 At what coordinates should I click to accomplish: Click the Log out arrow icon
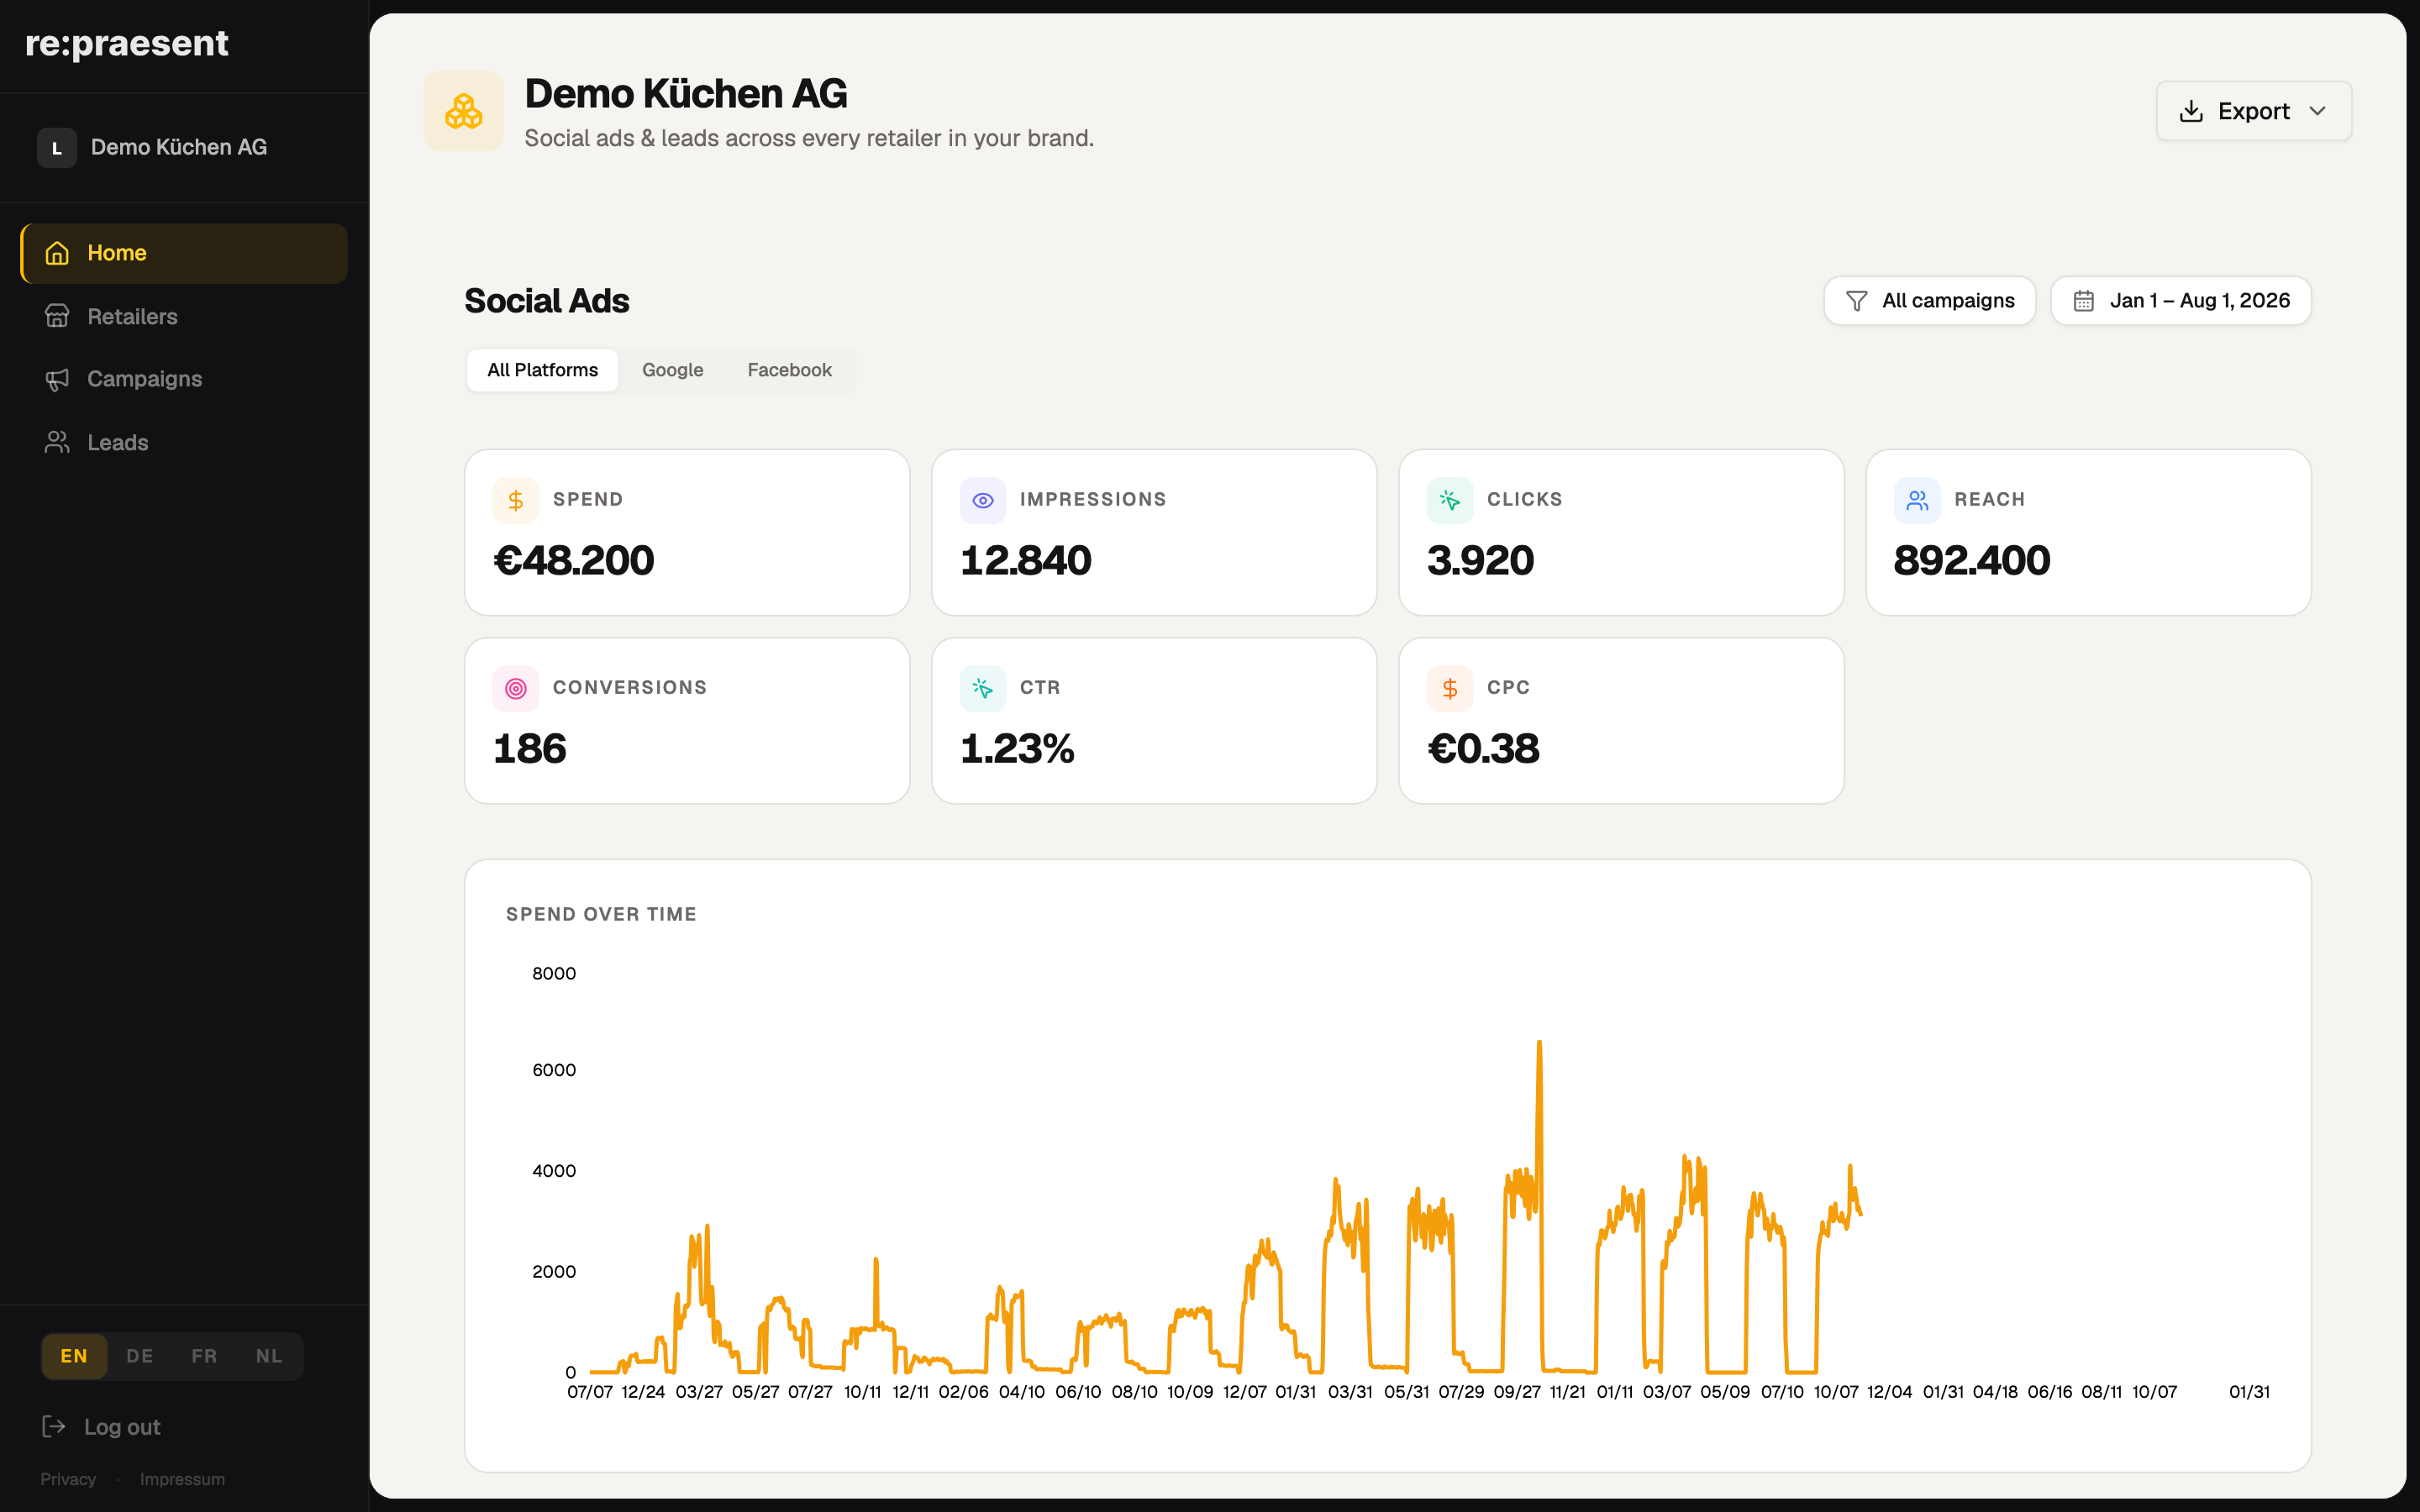click(54, 1426)
